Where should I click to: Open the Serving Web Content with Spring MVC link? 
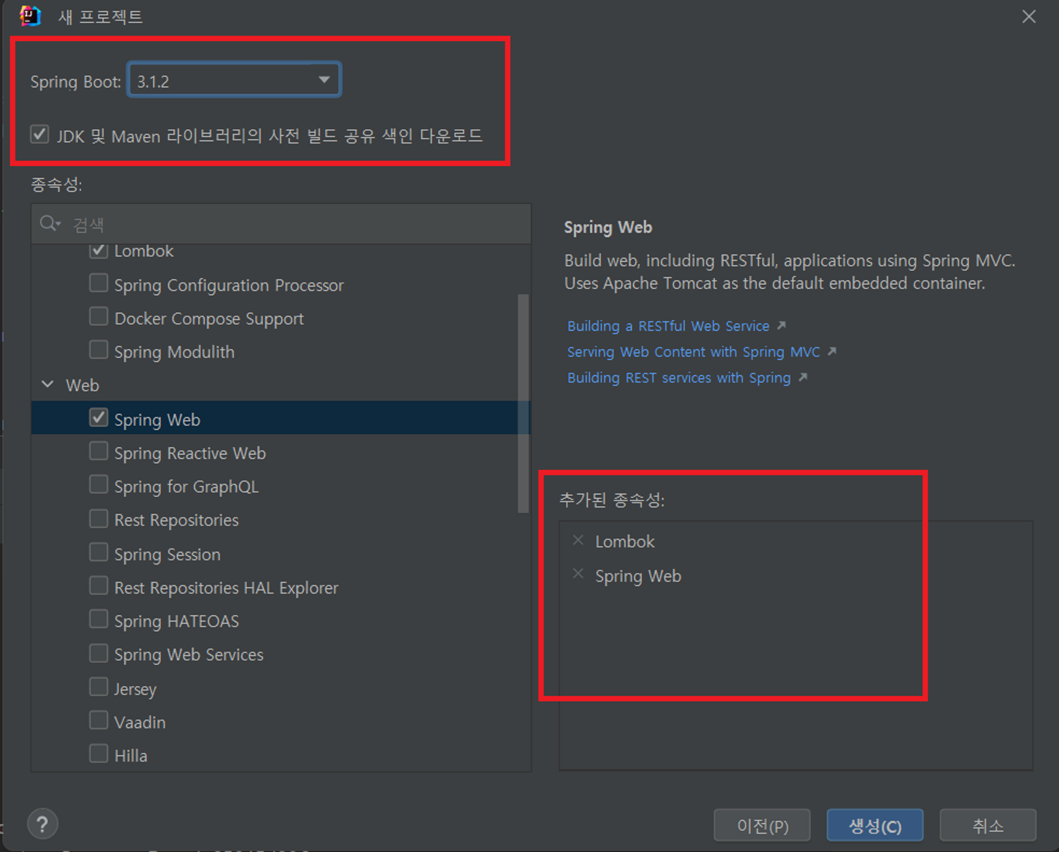point(693,352)
